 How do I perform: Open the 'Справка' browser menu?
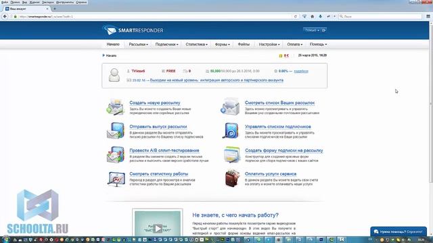click(x=81, y=2)
